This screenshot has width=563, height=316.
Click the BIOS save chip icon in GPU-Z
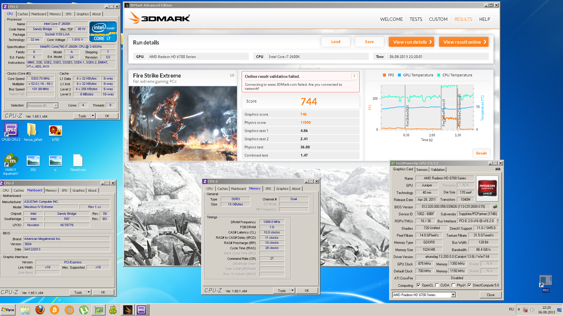point(495,207)
